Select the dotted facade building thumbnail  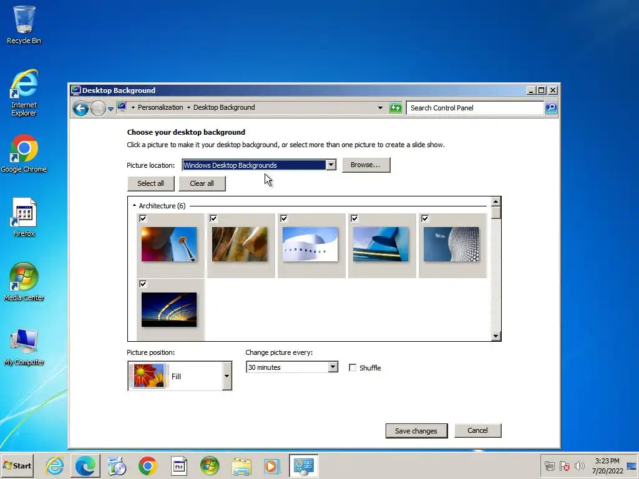[x=451, y=244]
